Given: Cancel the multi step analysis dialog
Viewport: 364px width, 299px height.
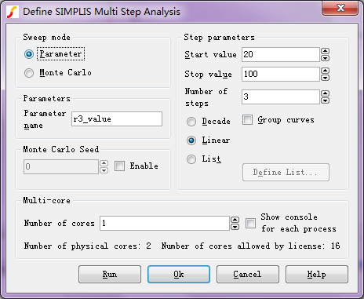Looking at the screenshot, I should click(248, 274).
